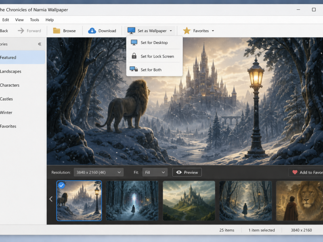Select the green hills castle thumbnail
The image size is (323, 242).
(x=189, y=200)
